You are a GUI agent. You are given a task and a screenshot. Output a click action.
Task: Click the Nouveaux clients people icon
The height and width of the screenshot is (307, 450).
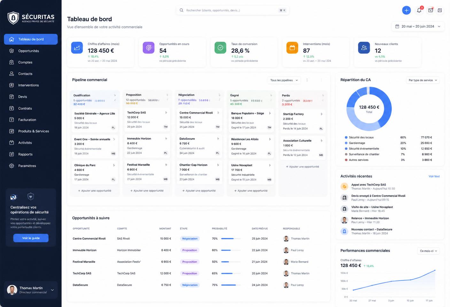pyautogui.click(x=364, y=48)
